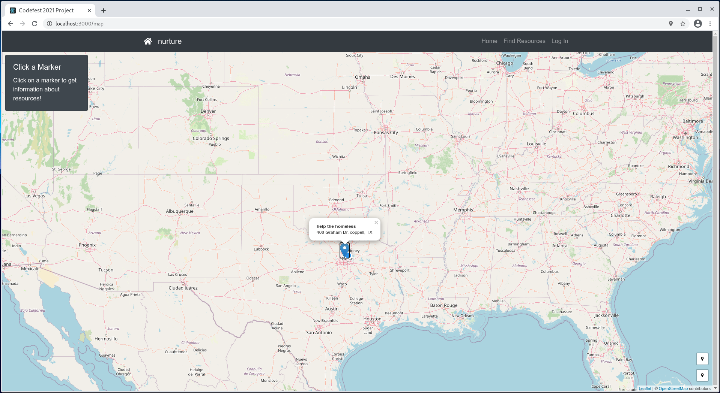Click the lower map pin control button

click(702, 375)
